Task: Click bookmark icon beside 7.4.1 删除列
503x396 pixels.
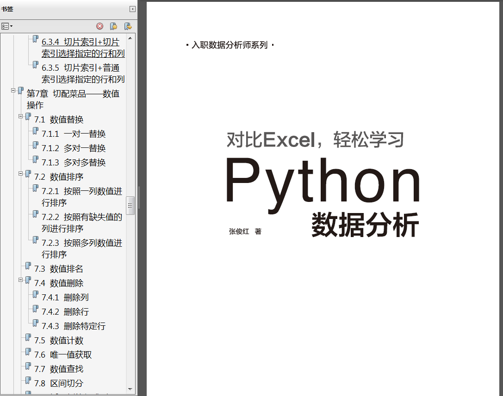Action: pyautogui.click(x=36, y=294)
